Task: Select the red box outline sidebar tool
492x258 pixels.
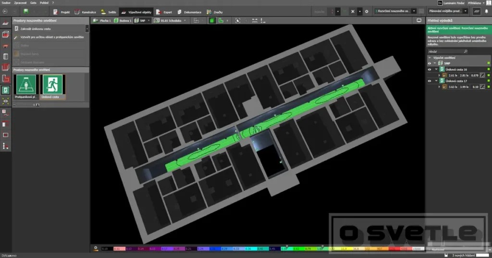Action: (5, 67)
